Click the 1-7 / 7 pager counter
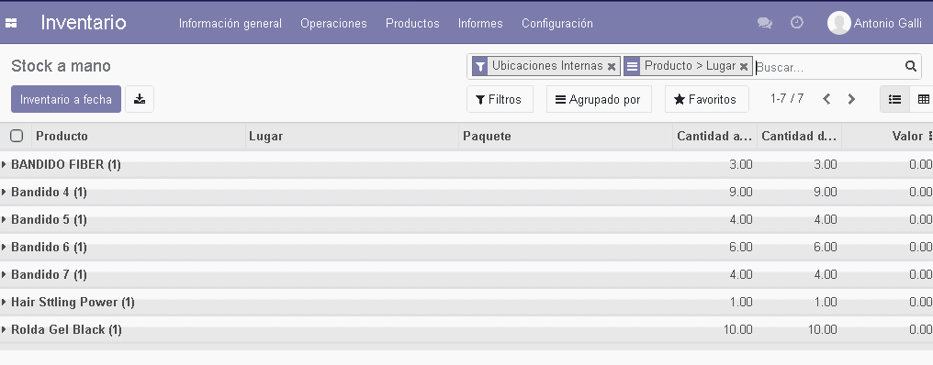The width and height of the screenshot is (933, 365). click(x=787, y=99)
